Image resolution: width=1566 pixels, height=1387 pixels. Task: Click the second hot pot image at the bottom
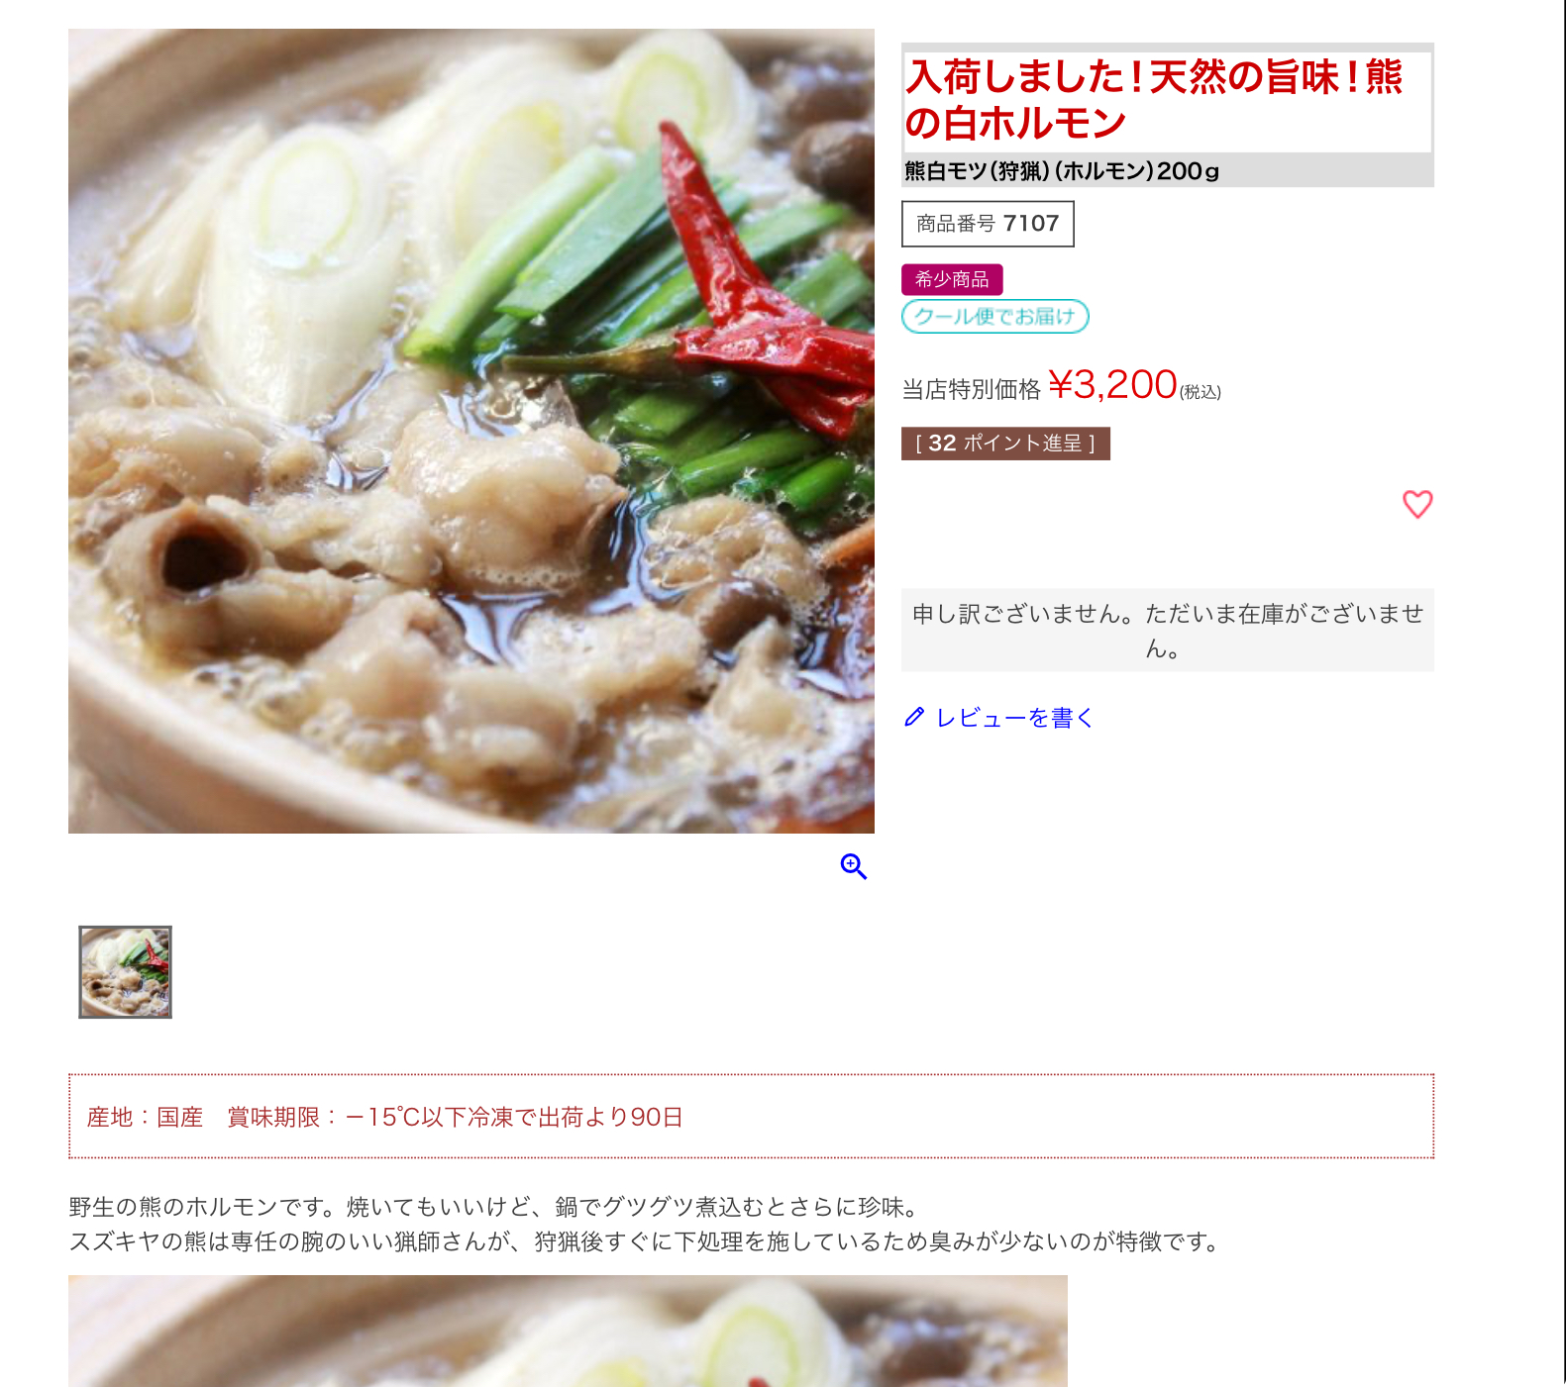[x=568, y=1331]
